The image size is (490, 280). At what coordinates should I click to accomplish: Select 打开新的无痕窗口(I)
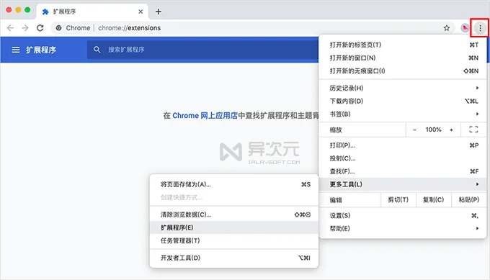coord(403,71)
